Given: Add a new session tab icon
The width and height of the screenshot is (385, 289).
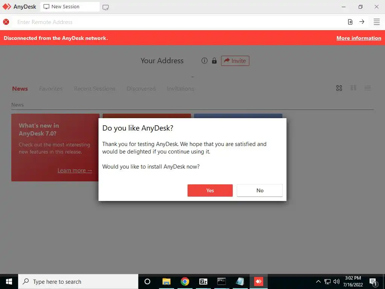Looking at the screenshot, I should (x=106, y=8).
